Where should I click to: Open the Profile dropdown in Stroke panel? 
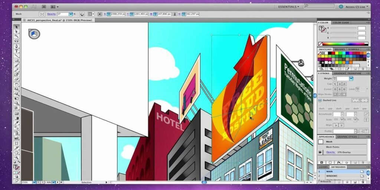356,131
